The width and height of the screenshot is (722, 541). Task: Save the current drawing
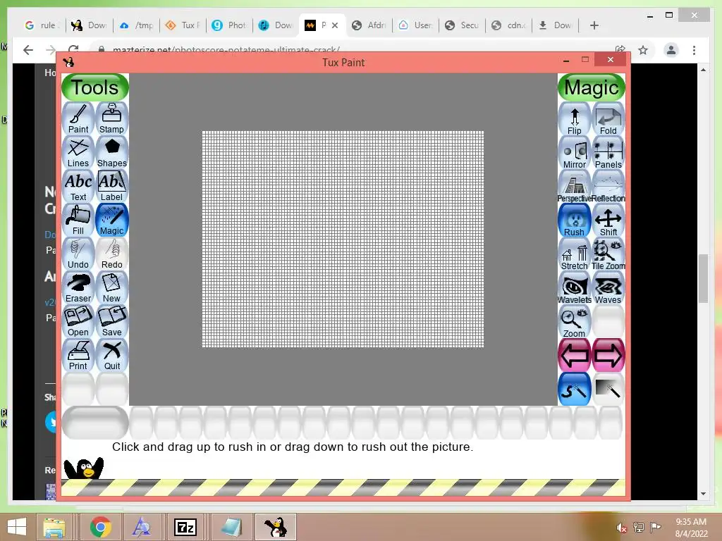112,321
